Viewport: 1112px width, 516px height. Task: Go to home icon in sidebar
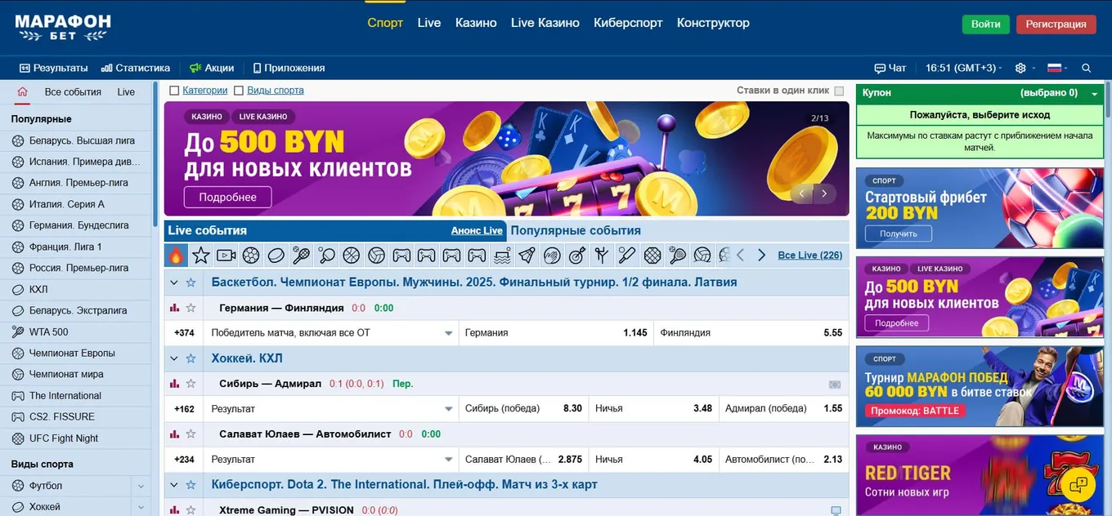point(22,91)
